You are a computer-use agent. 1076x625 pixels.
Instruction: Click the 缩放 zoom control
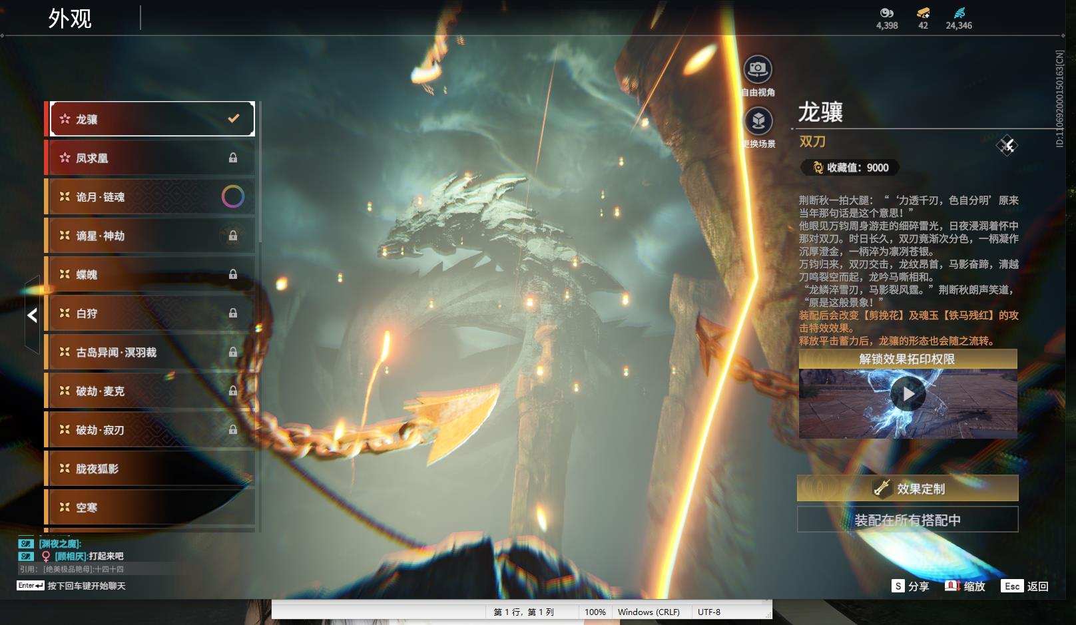point(965,586)
